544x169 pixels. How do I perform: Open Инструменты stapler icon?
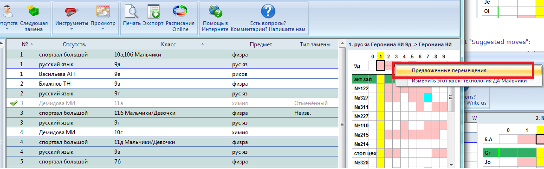click(x=72, y=12)
